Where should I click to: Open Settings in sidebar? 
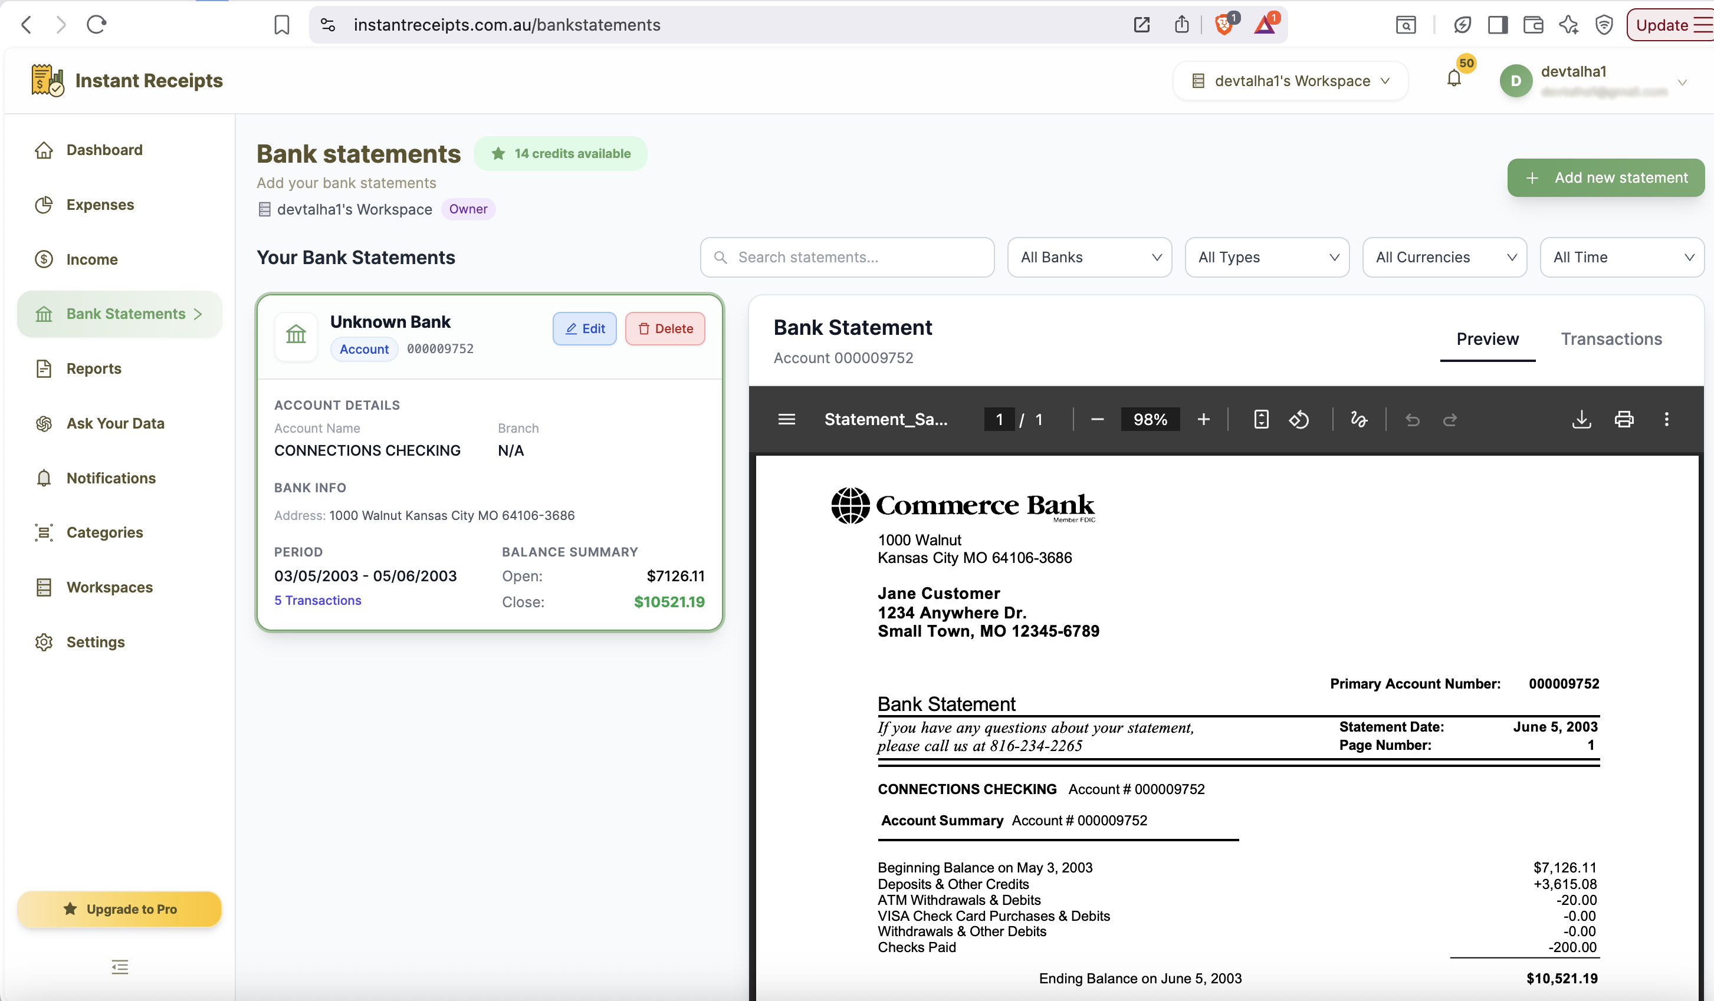pos(120,642)
